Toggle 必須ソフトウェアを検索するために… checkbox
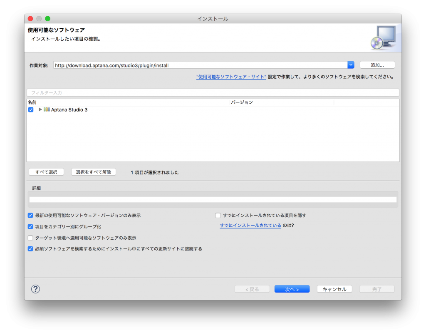 [x=30, y=249]
